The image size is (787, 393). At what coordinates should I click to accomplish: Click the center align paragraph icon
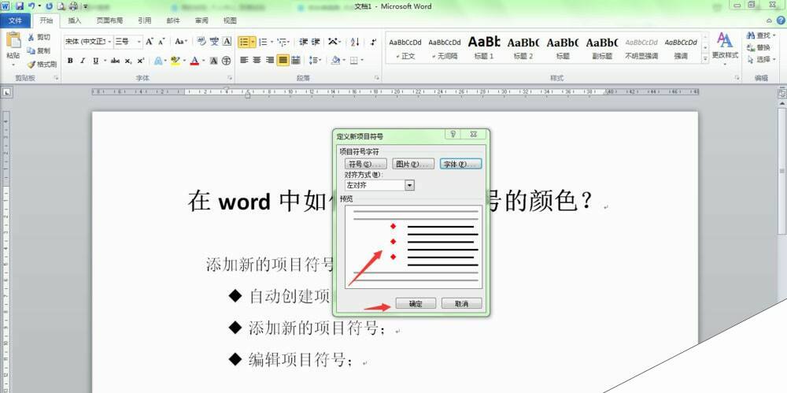[256, 61]
